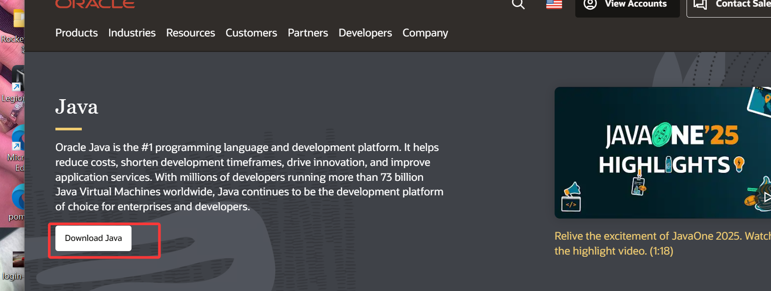The width and height of the screenshot is (771, 291).
Task: Play the JavaOne highlights video
Action: tap(766, 197)
